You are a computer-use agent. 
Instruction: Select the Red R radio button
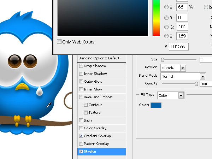coord(166,18)
